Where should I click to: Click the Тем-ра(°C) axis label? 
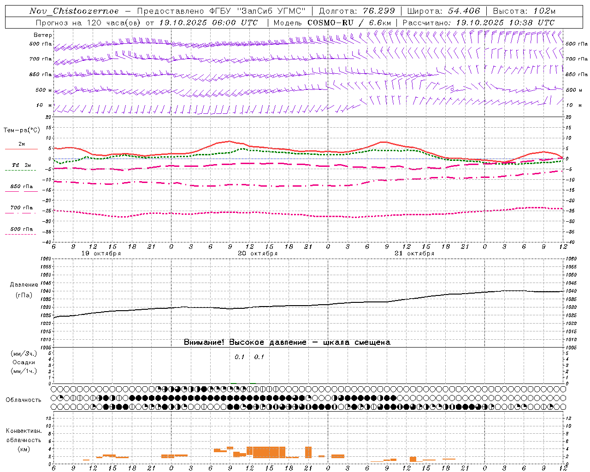pyautogui.click(x=22, y=130)
